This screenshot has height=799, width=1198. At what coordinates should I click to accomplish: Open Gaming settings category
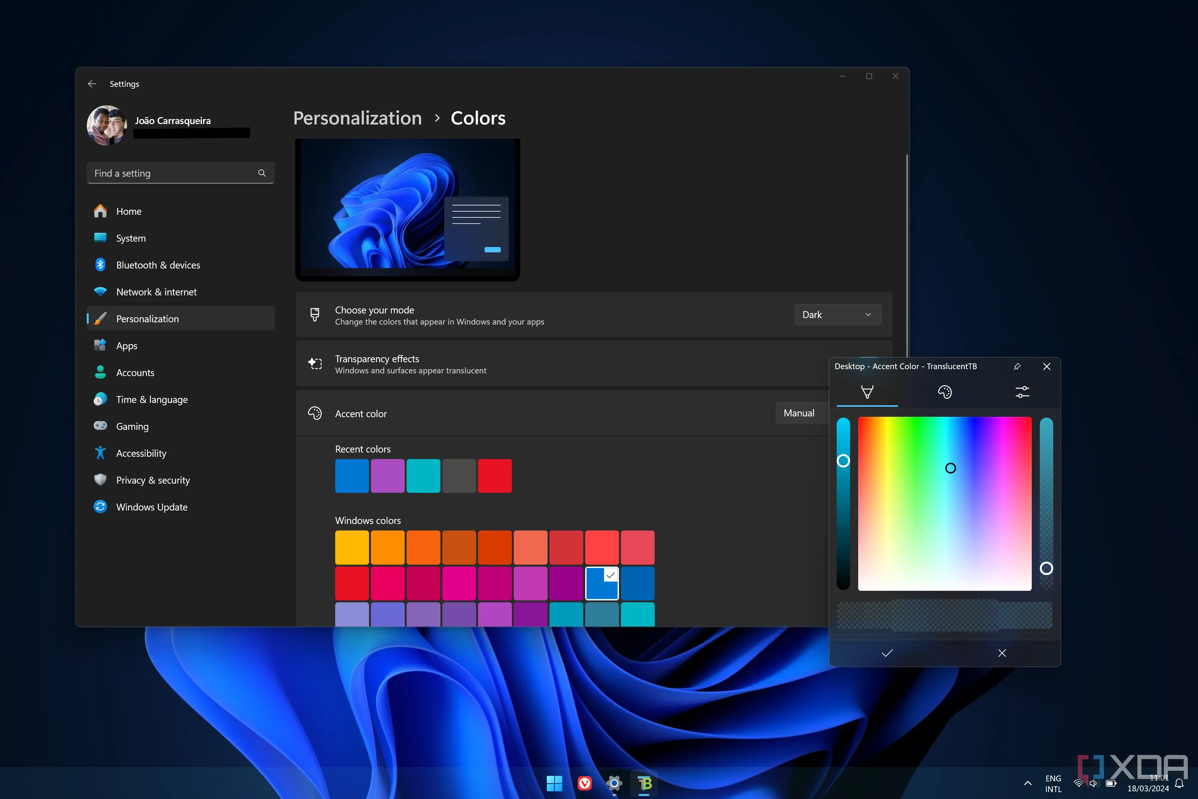coord(181,426)
